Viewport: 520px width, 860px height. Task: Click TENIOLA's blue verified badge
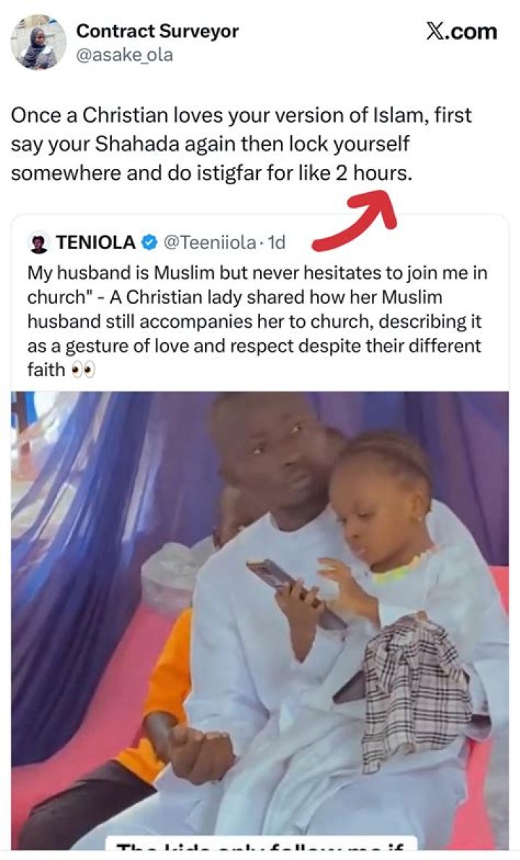[x=149, y=243]
